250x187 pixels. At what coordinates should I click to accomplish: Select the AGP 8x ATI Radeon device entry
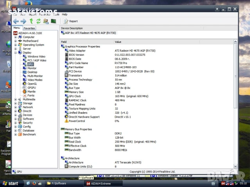pos(90,33)
